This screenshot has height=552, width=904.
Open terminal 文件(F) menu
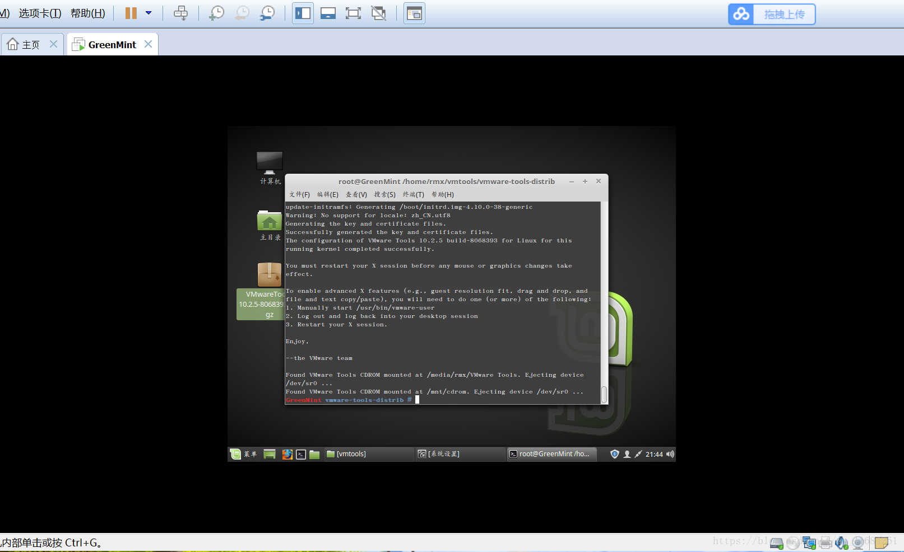point(299,194)
